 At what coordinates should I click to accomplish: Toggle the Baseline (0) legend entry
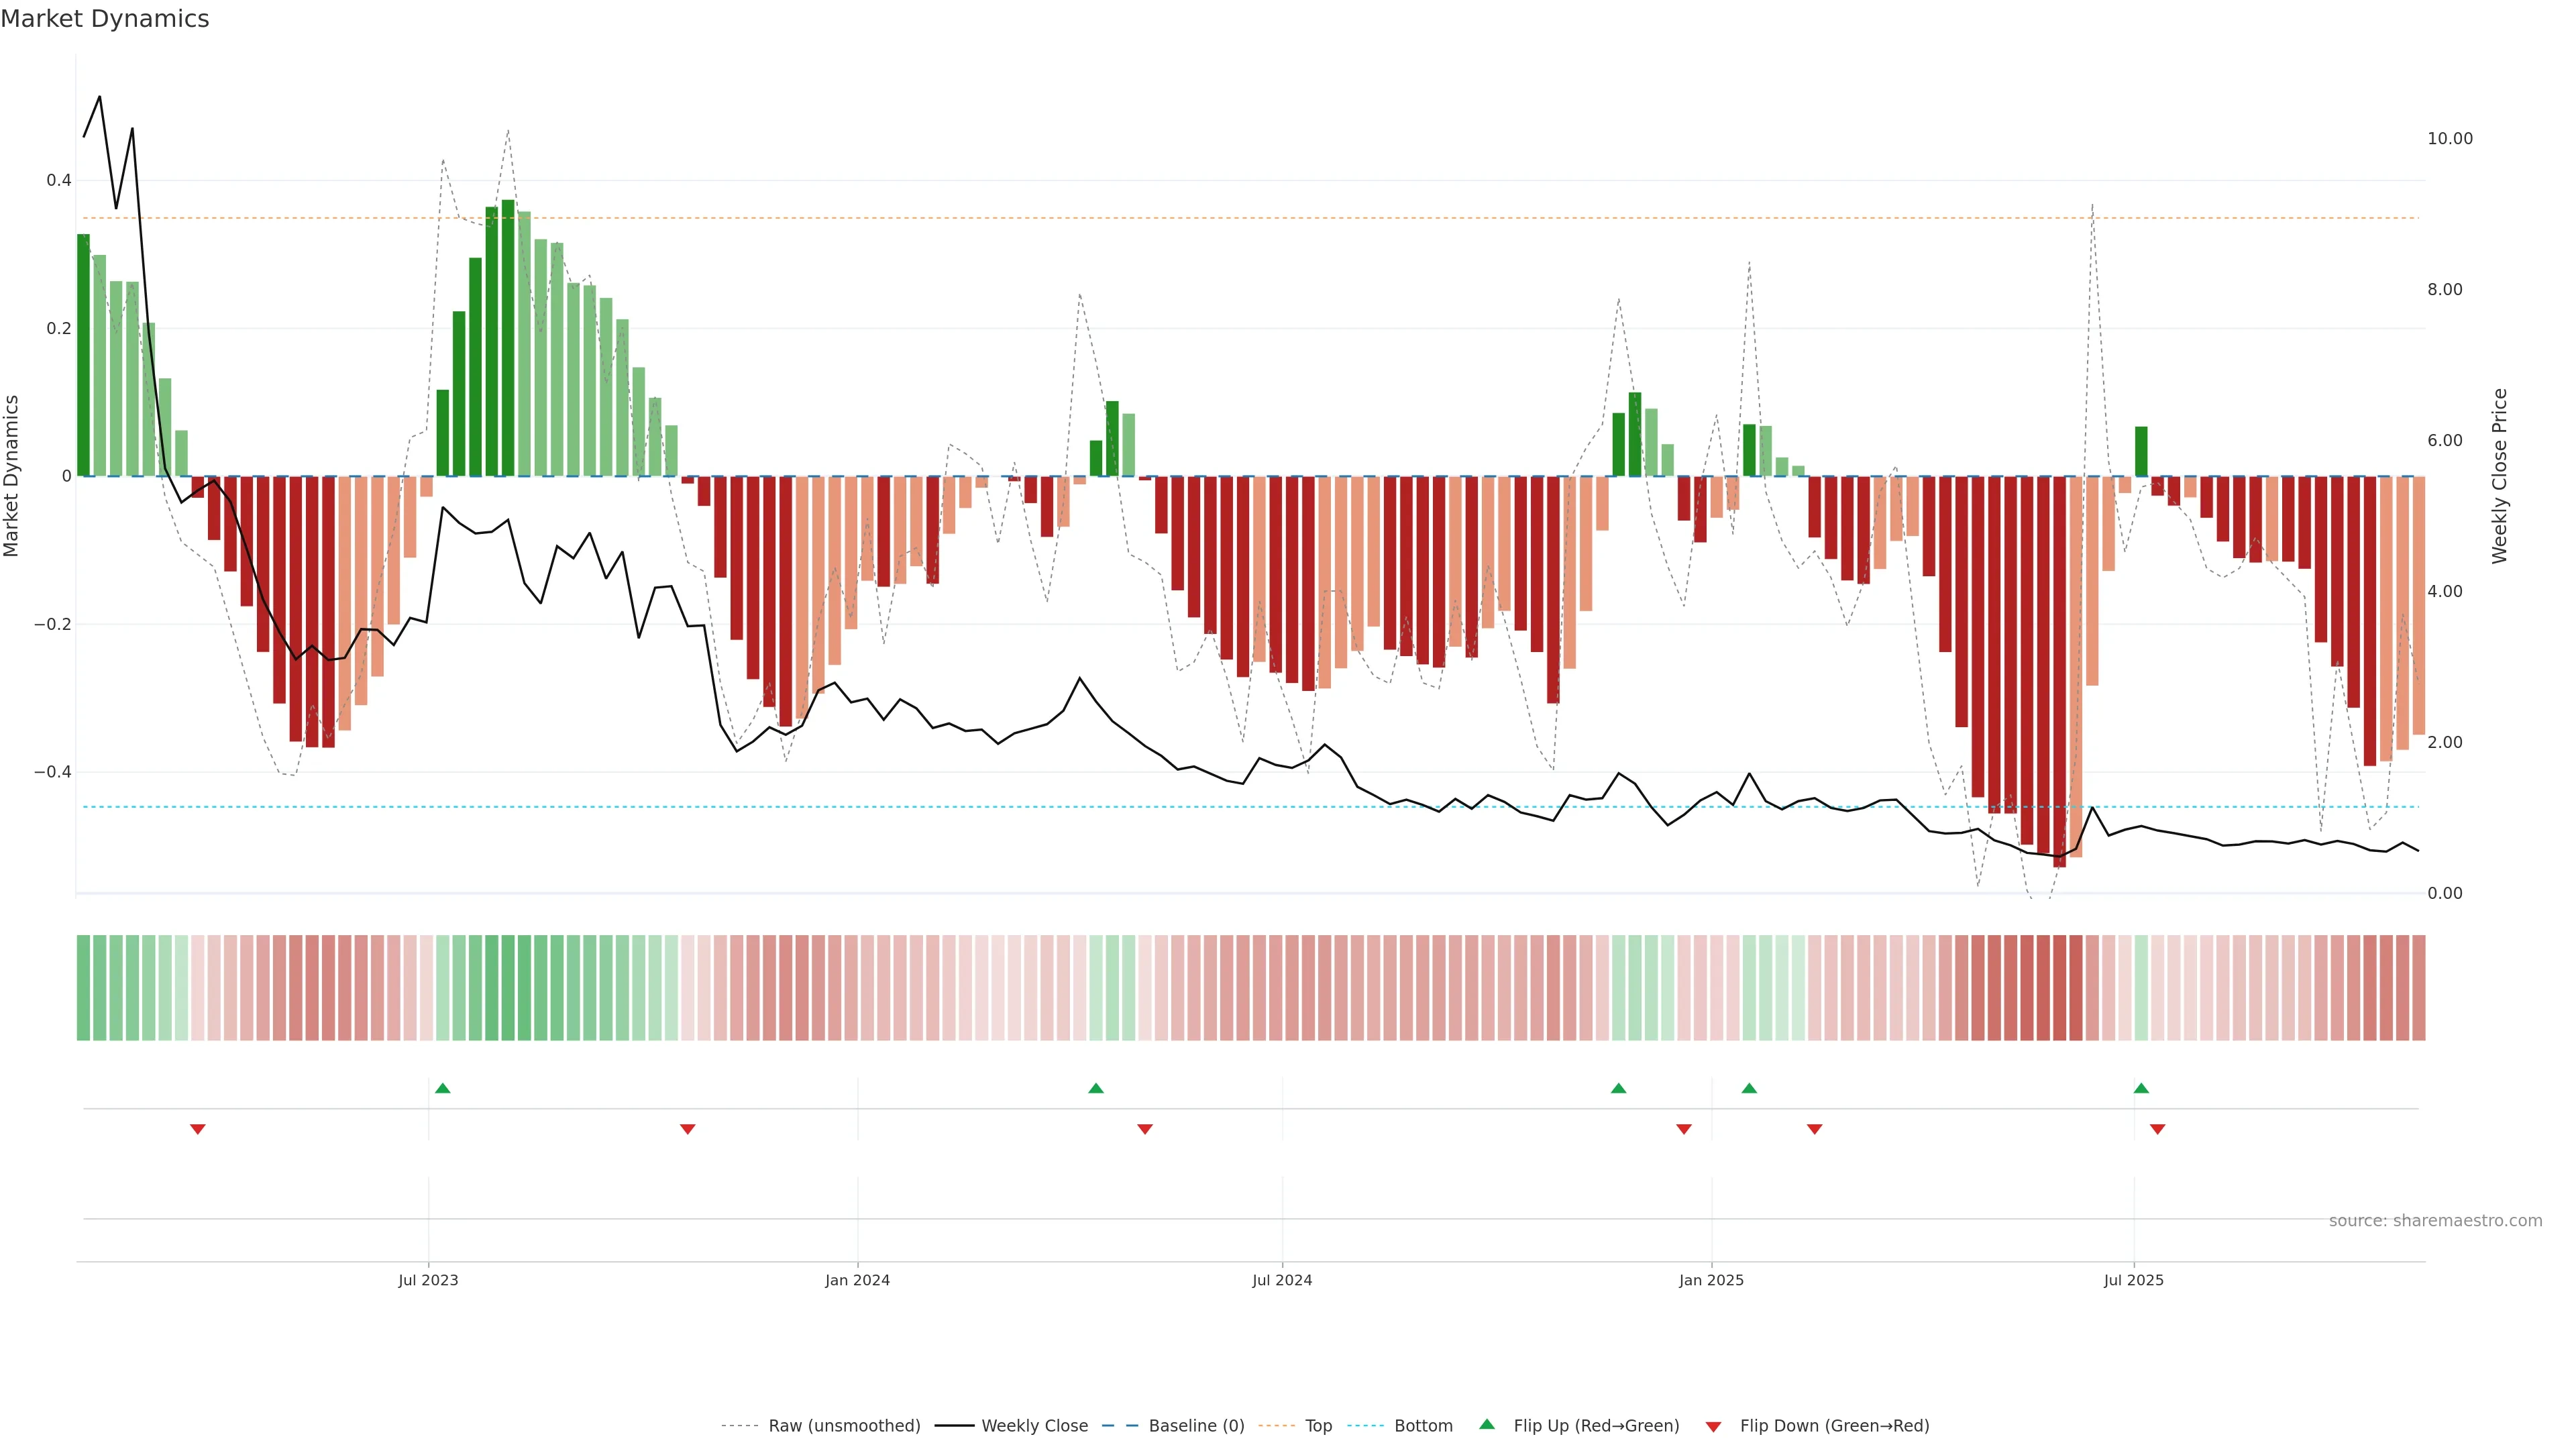[x=1196, y=1426]
